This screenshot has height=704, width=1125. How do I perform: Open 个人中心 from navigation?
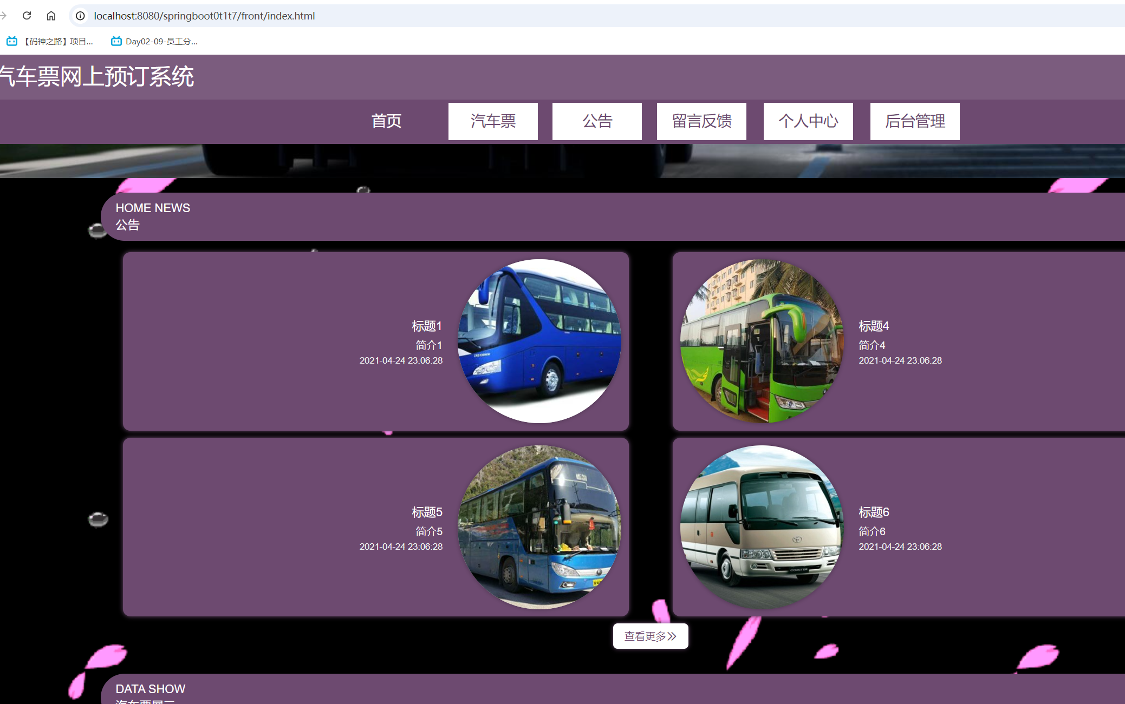click(x=808, y=121)
